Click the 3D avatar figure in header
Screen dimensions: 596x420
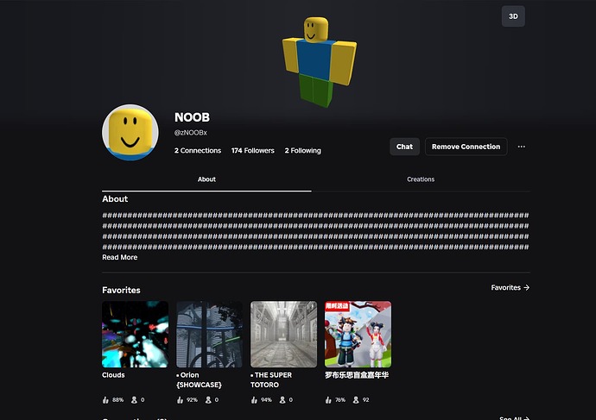pyautogui.click(x=319, y=62)
